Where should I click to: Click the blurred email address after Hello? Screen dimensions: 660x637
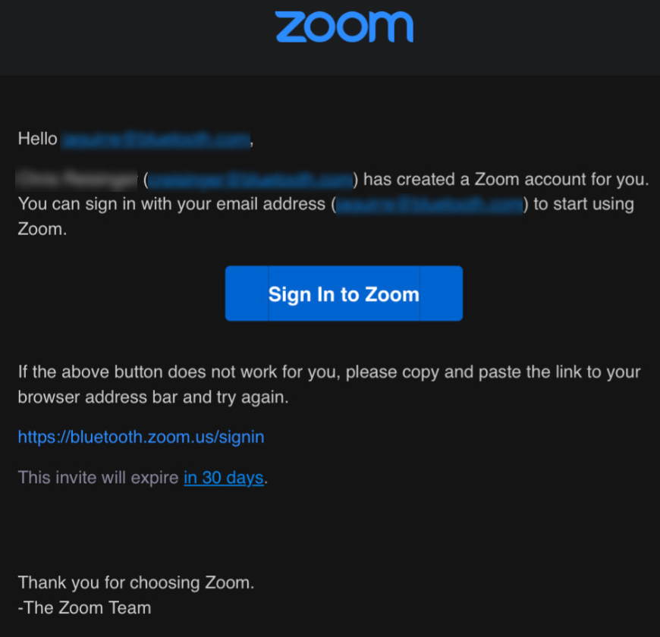point(156,140)
